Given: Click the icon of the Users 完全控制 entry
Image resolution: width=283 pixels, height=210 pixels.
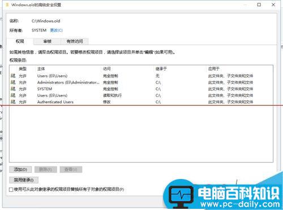Looking at the screenshot, I should point(13,76).
